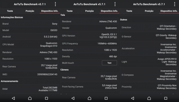Tap home icon on Outros screen
Image resolution: width=179 pixels, height=102 pixels.
click(149, 98)
